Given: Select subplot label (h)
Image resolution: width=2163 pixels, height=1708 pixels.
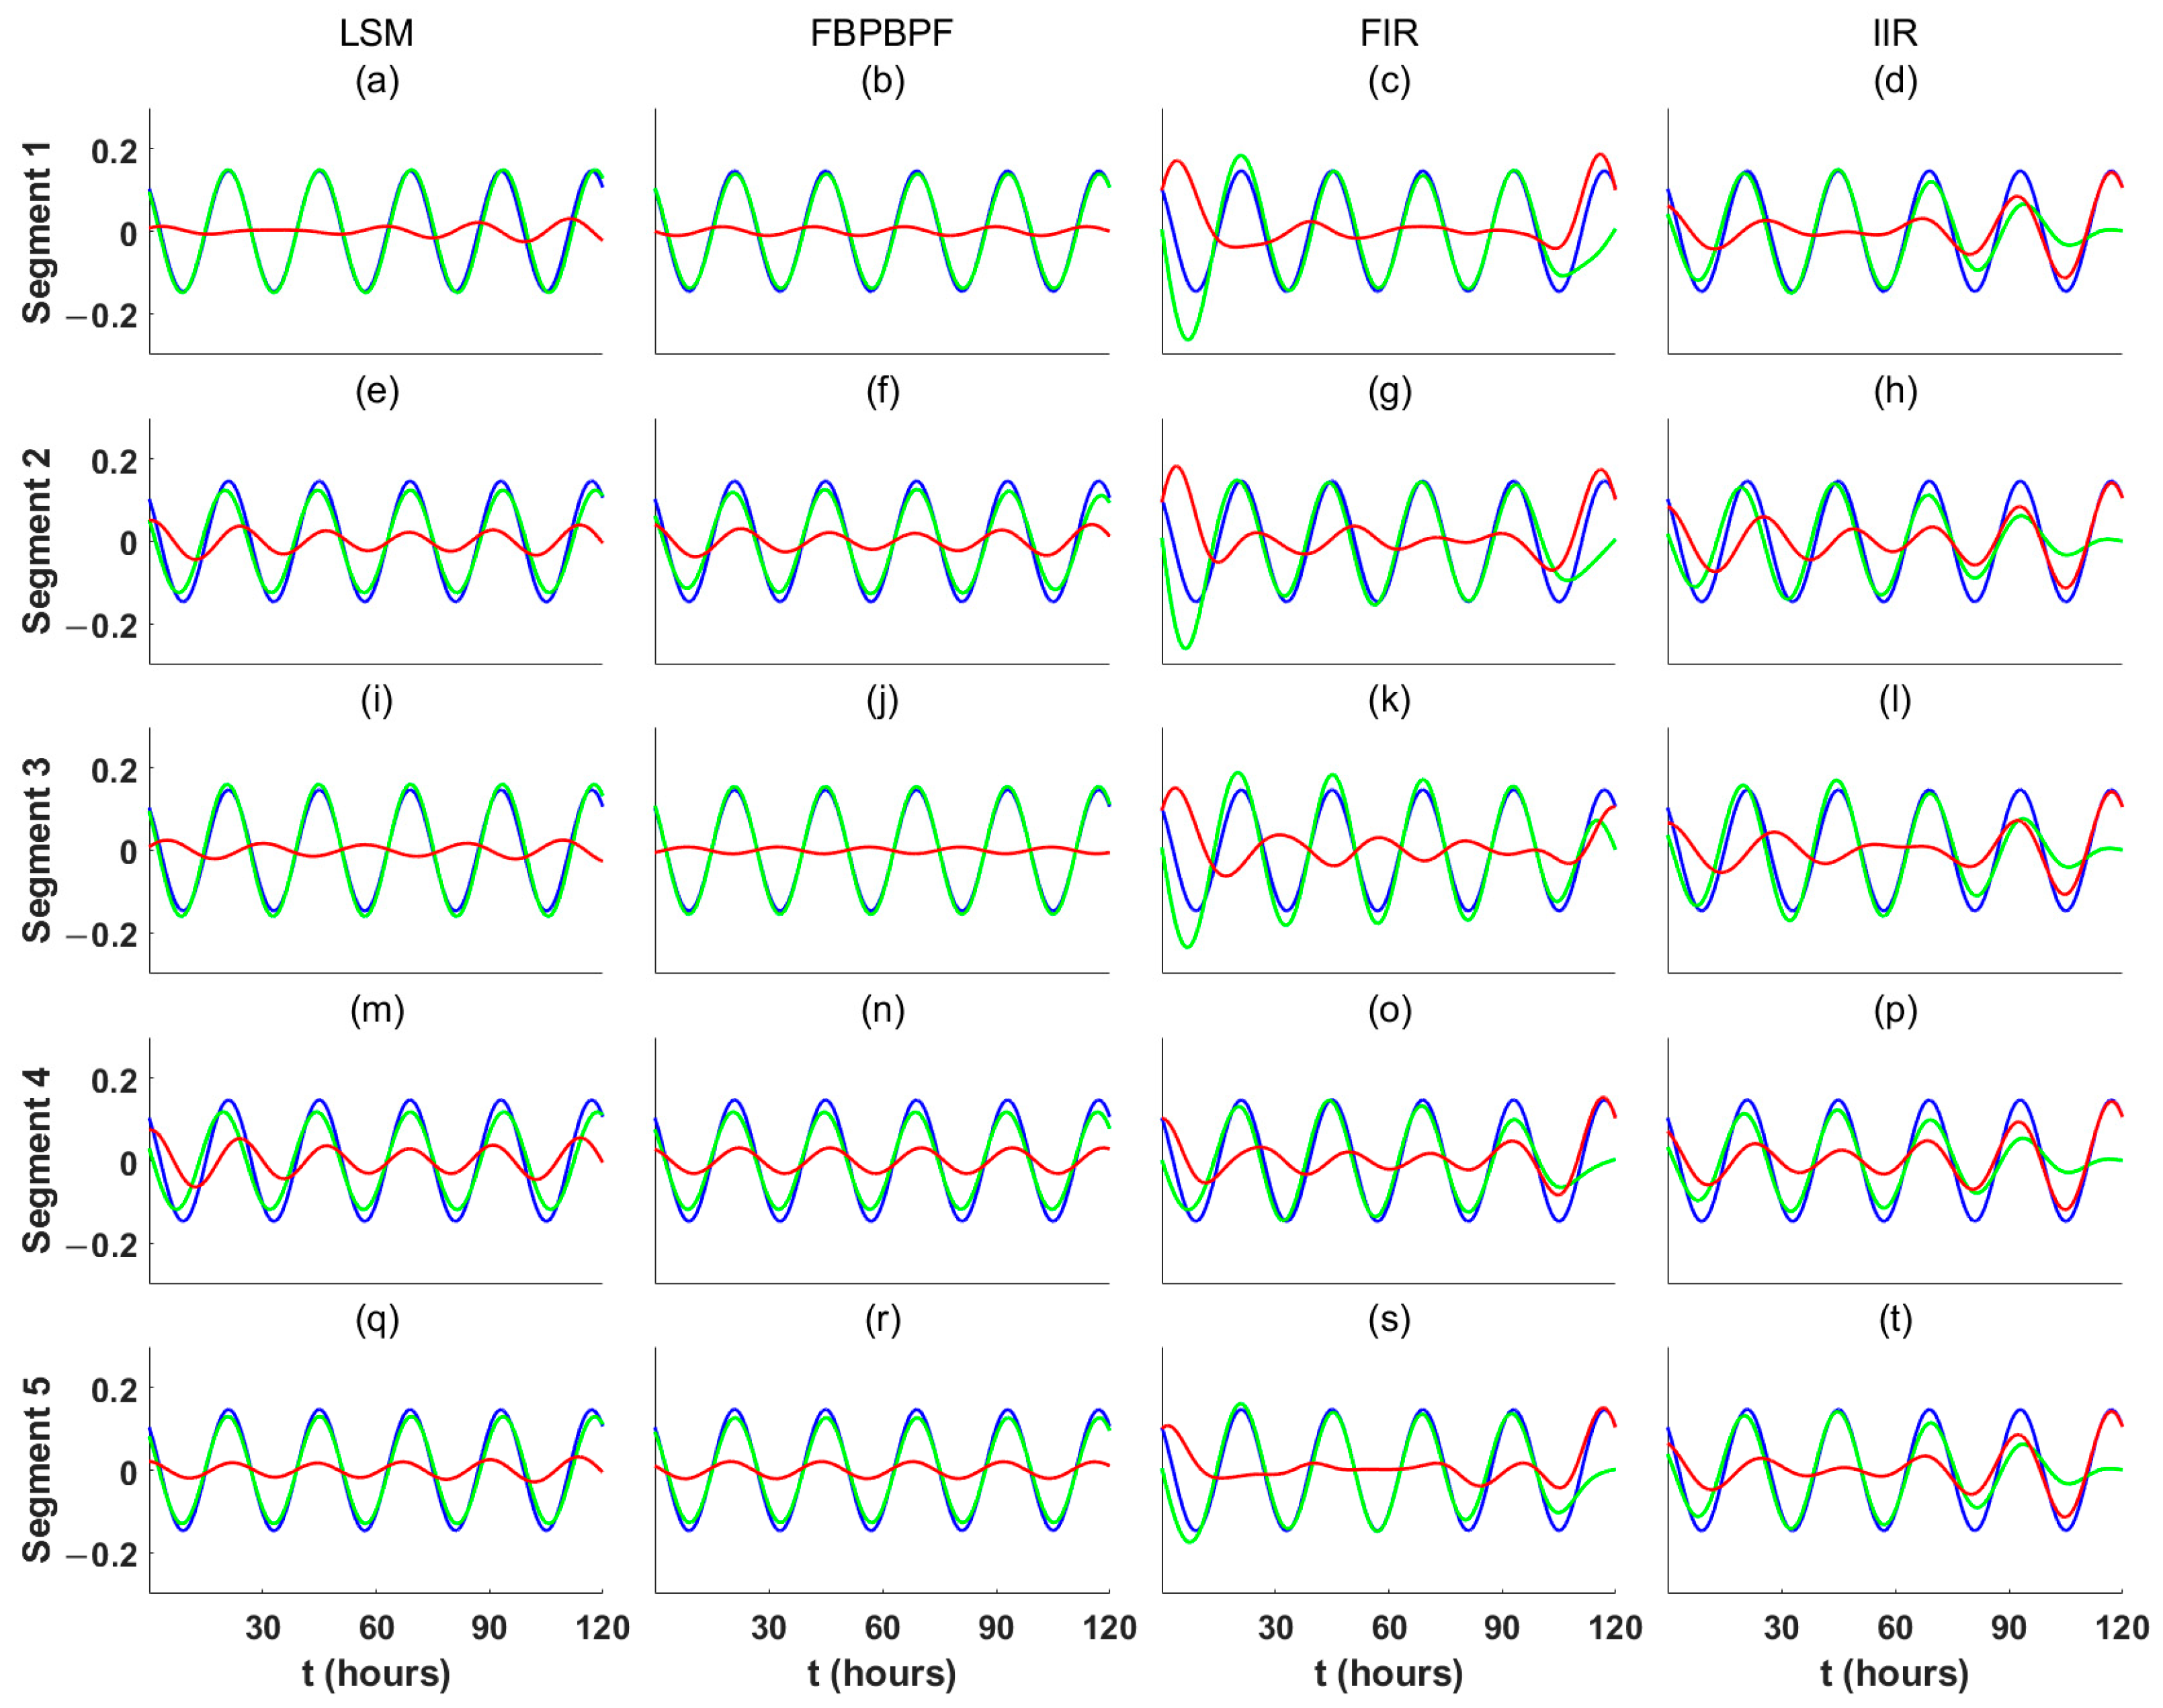Looking at the screenshot, I should (x=1895, y=391).
